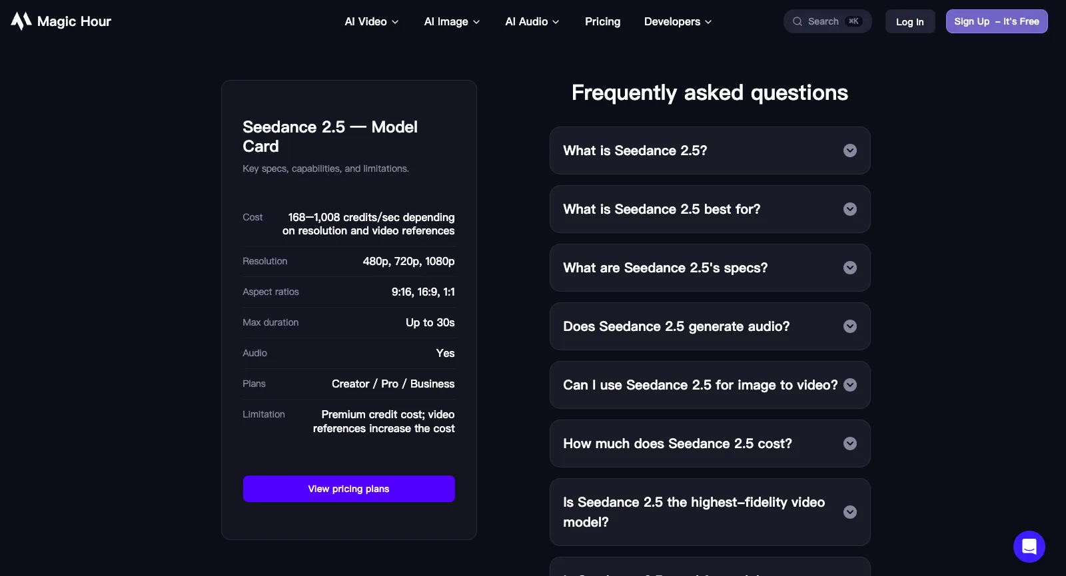Viewport: 1066px width, 576px height.
Task: Click 'Seedance 2.5 — Model Card' title
Action: (330, 137)
